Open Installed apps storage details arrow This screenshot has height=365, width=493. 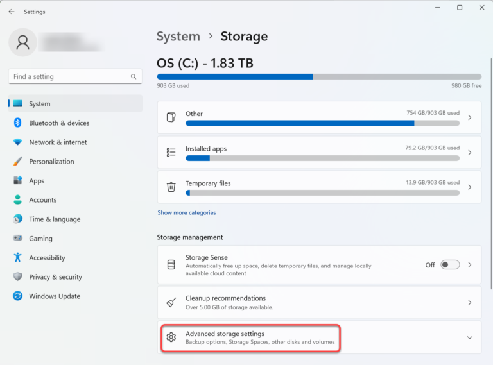(469, 153)
